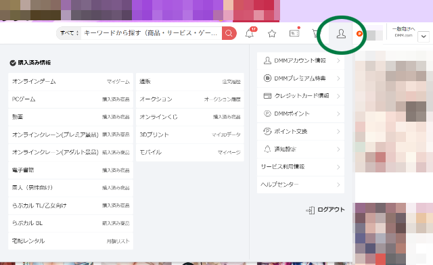Open 通販 注文履歴 row

(x=190, y=81)
